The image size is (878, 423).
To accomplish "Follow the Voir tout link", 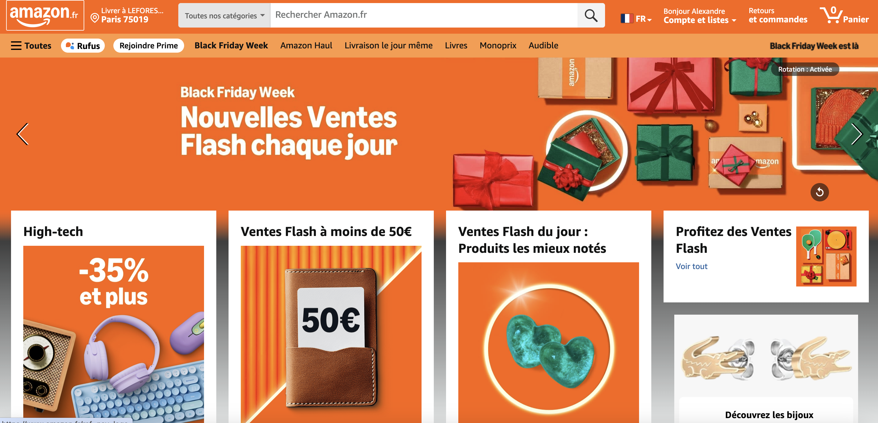I will point(691,266).
